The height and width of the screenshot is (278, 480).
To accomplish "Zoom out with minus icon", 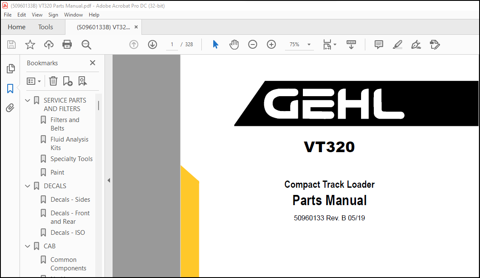I will coord(253,44).
